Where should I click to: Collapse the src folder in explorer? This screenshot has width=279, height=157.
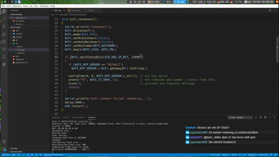click(17, 43)
